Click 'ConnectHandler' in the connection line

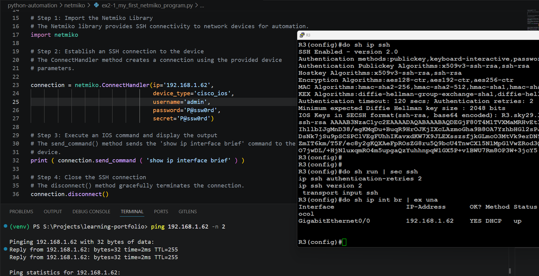point(126,85)
